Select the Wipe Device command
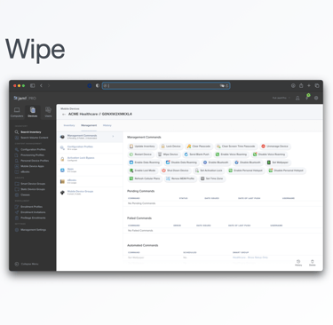The width and height of the screenshot is (333, 325). point(168,155)
